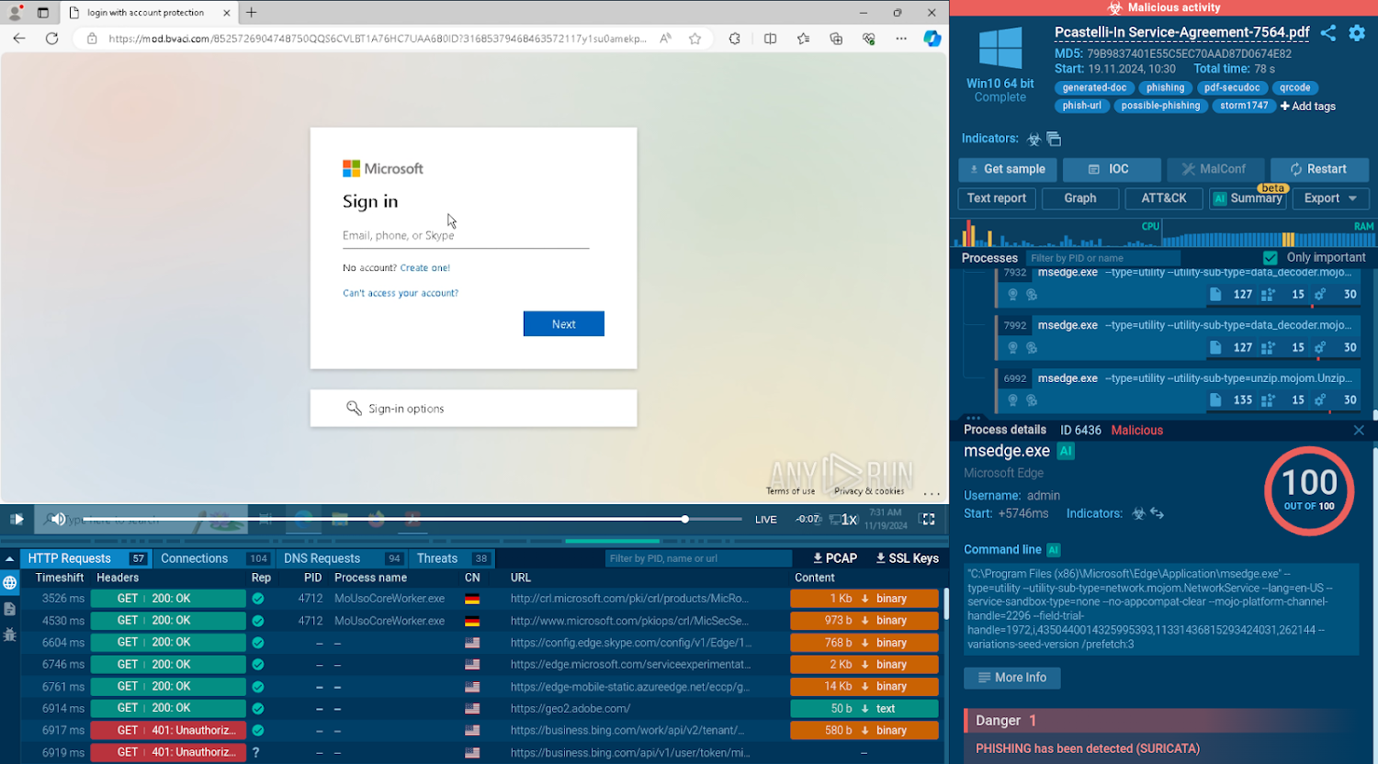This screenshot has height=764, width=1378.
Task: Click the windows indicator icon beside Indicators
Action: click(1054, 140)
